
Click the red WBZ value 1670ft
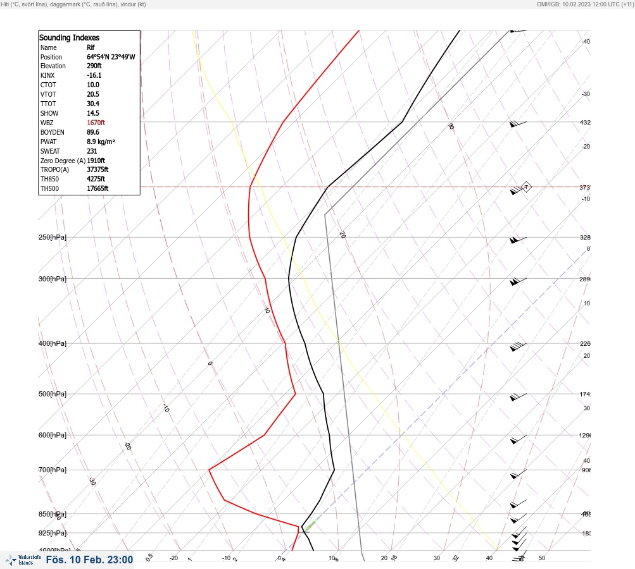click(96, 123)
